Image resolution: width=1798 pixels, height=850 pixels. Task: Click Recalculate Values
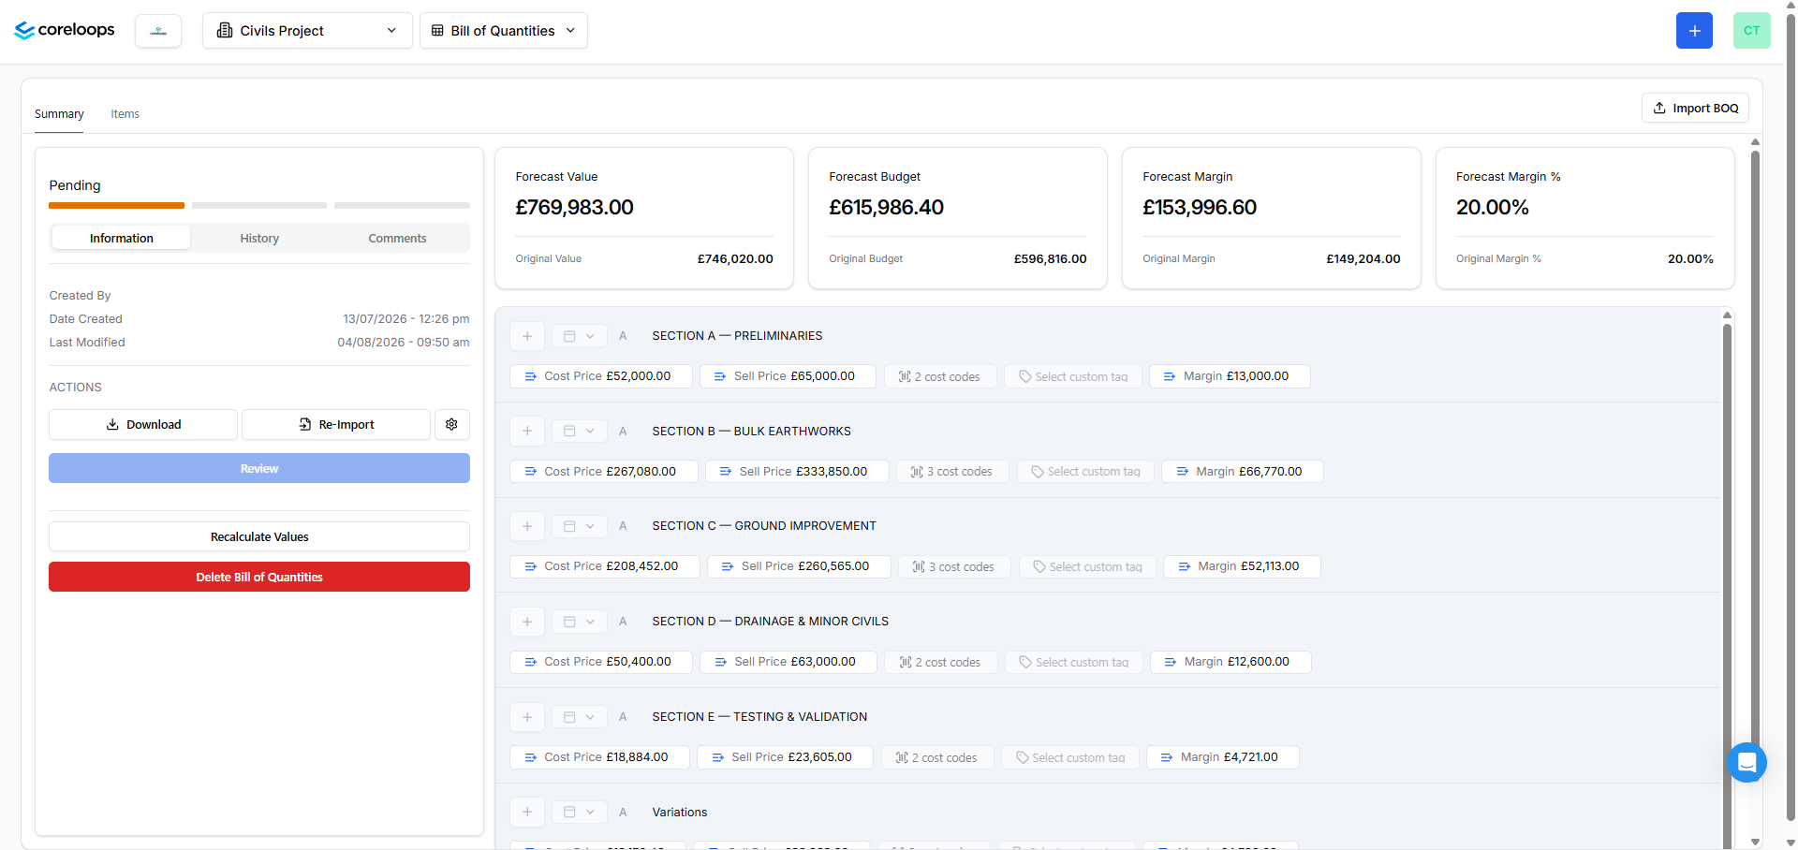pos(259,536)
